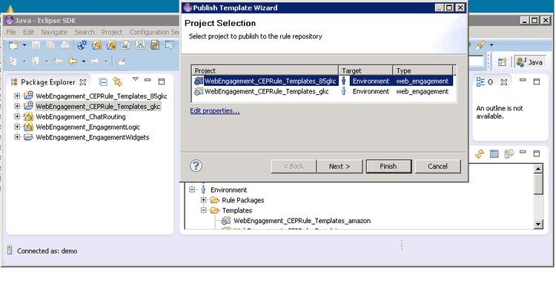Close the Outline view tab
The width and height of the screenshot is (556, 286).
pos(503,82)
